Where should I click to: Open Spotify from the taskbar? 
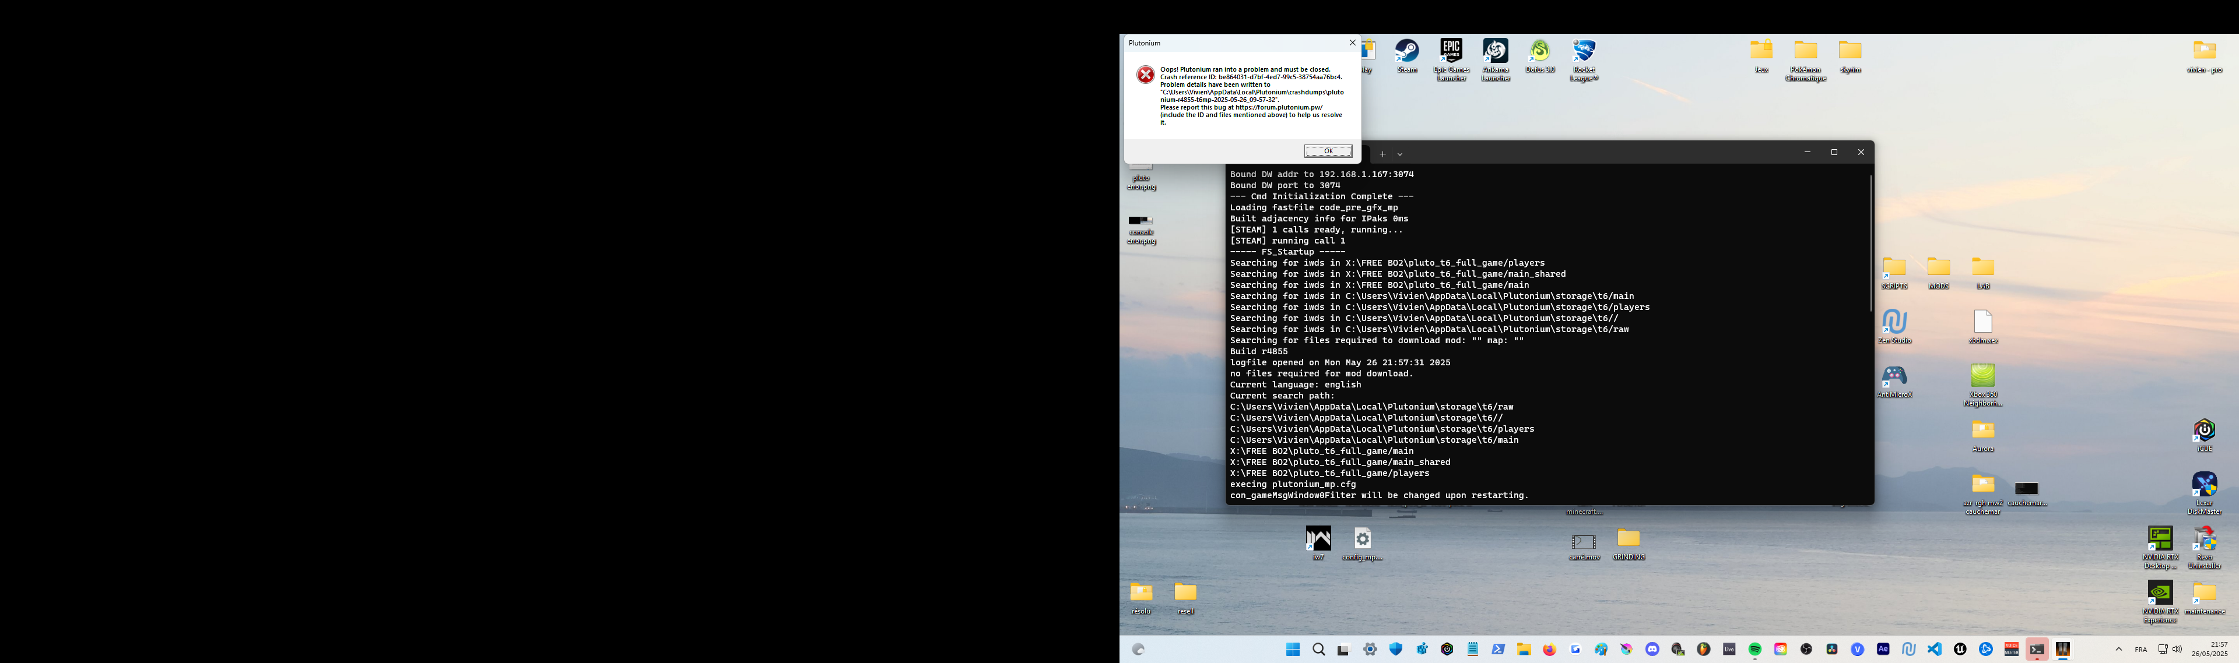click(1755, 649)
